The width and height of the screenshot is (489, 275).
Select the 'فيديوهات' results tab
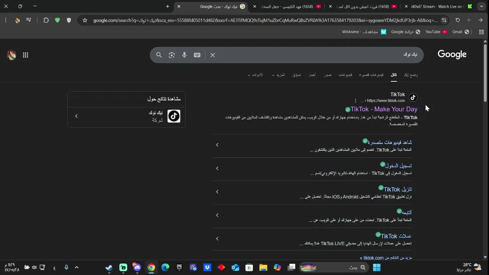tap(345, 75)
